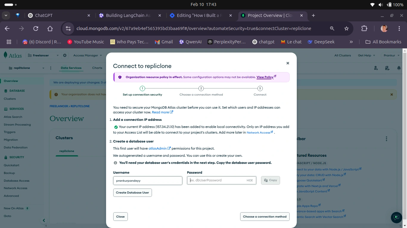
Task: Open a new browser tab
Action: click(x=313, y=15)
